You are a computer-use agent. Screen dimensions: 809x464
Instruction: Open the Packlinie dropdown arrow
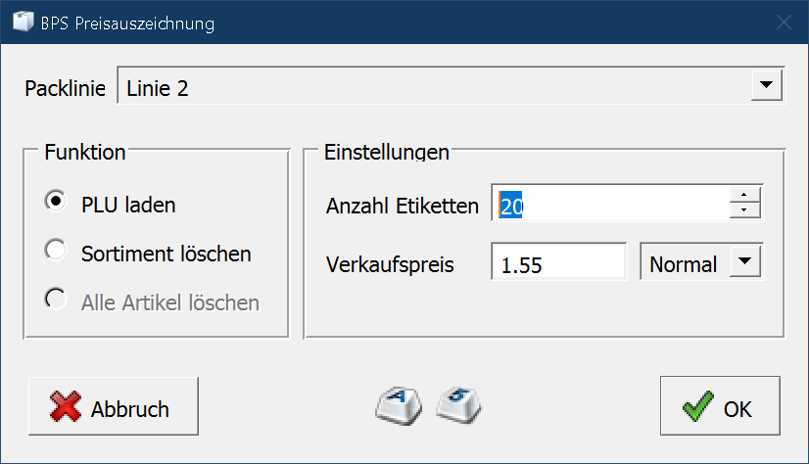764,86
